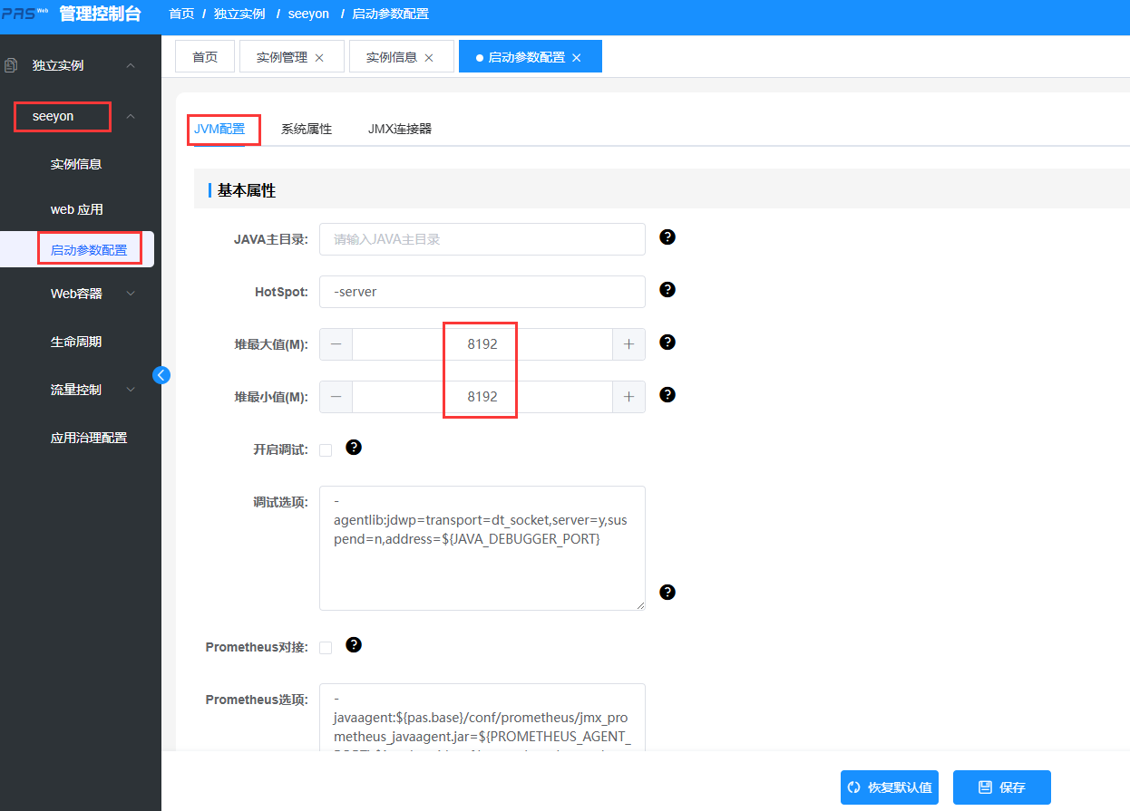Decrease 堆最小值 with minus button
Screen dimensions: 1130x811
tap(336, 397)
